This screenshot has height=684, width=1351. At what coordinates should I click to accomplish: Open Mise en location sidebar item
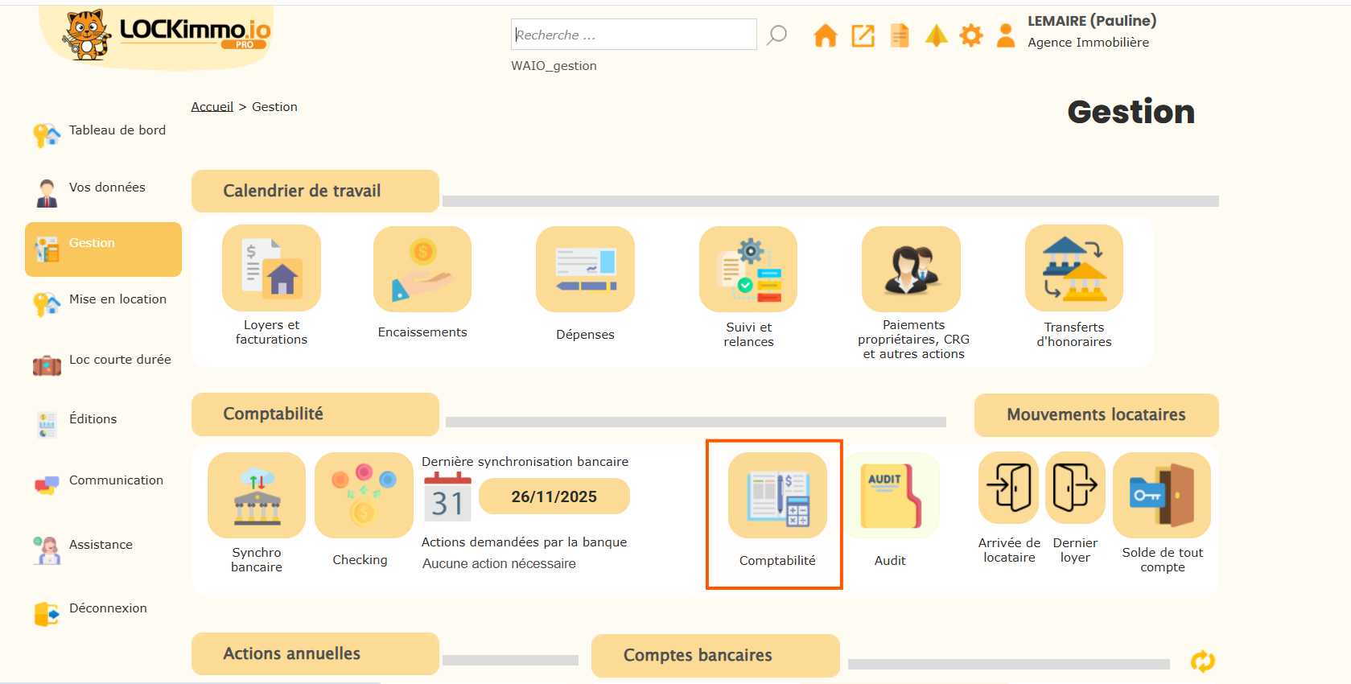(x=117, y=299)
